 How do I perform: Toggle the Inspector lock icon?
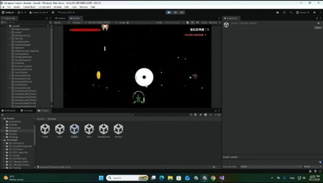click(x=317, y=18)
